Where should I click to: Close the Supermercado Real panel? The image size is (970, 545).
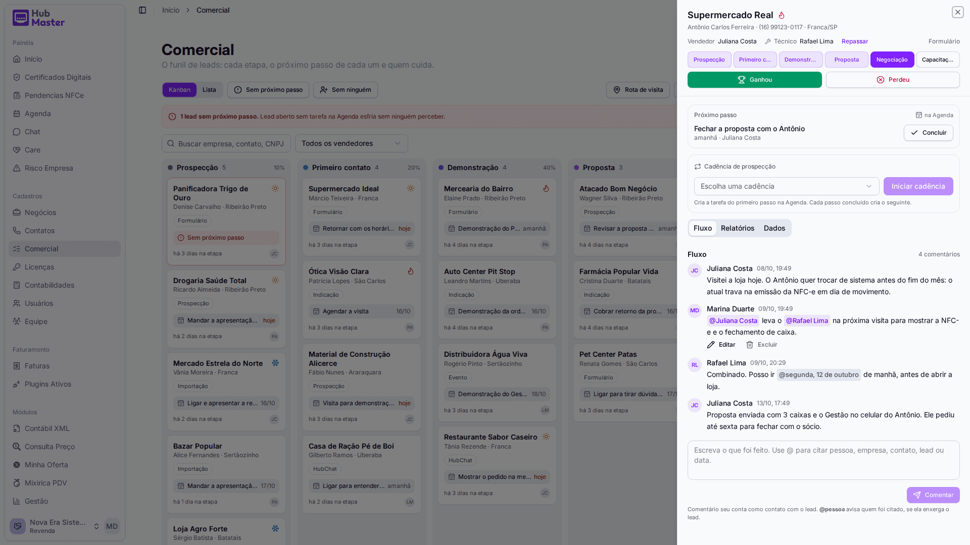[x=957, y=12]
